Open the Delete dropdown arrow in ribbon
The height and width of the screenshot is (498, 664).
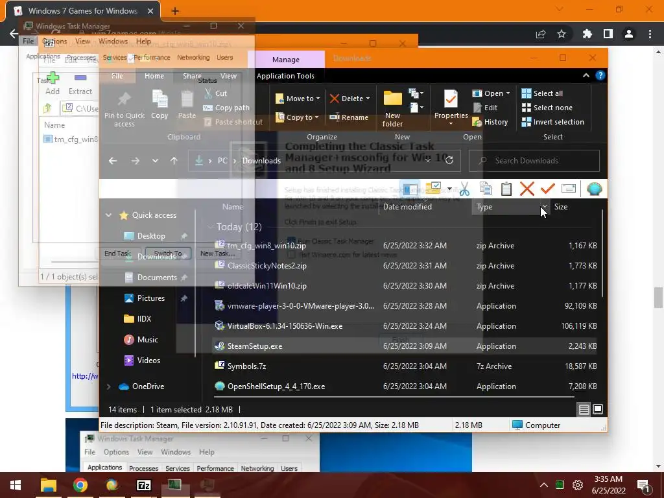tap(368, 99)
